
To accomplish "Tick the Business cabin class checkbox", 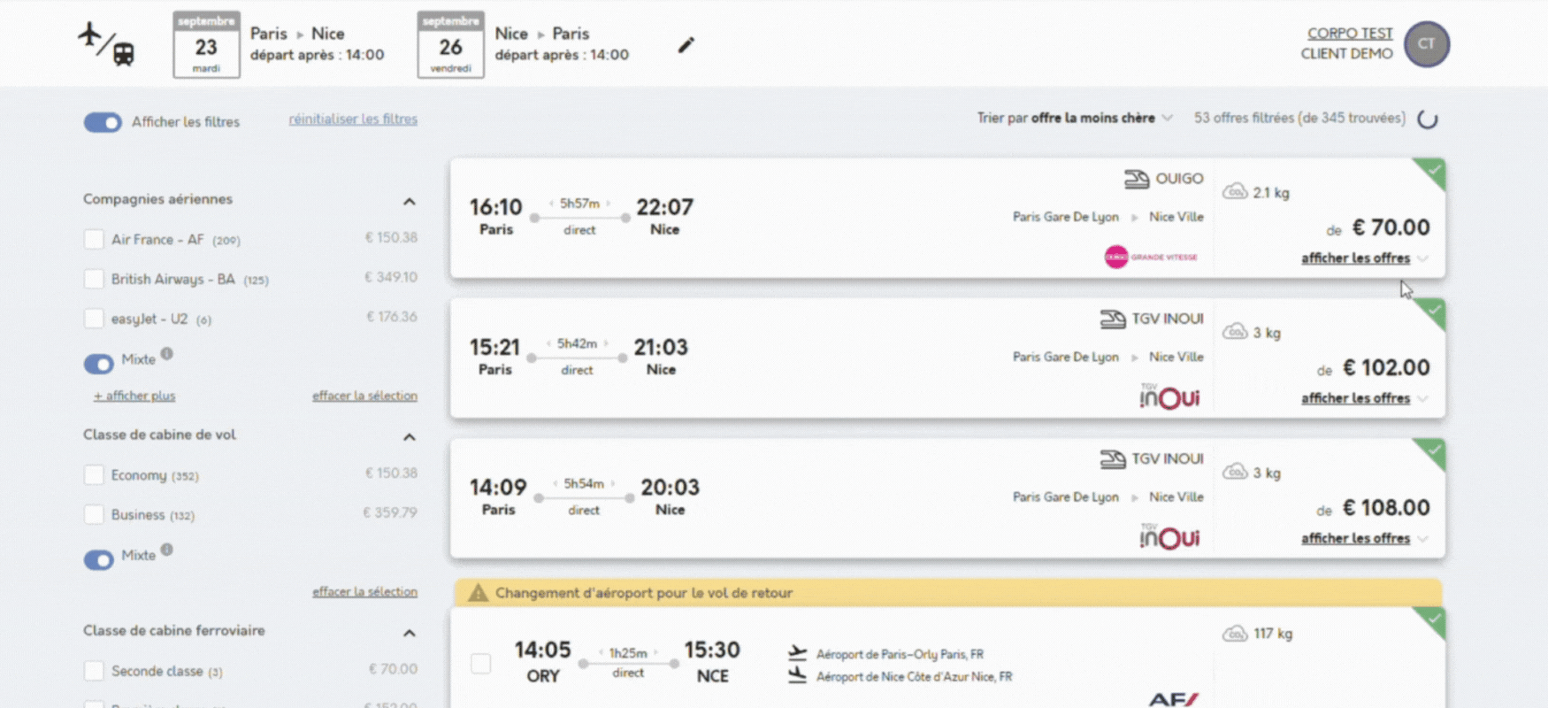I will point(94,515).
